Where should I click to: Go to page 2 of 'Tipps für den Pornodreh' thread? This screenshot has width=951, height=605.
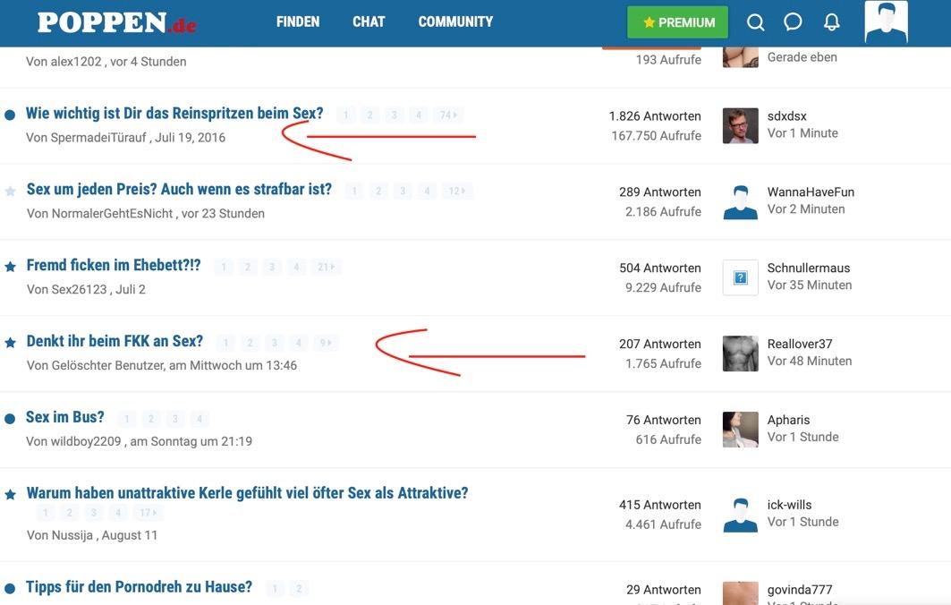299,589
